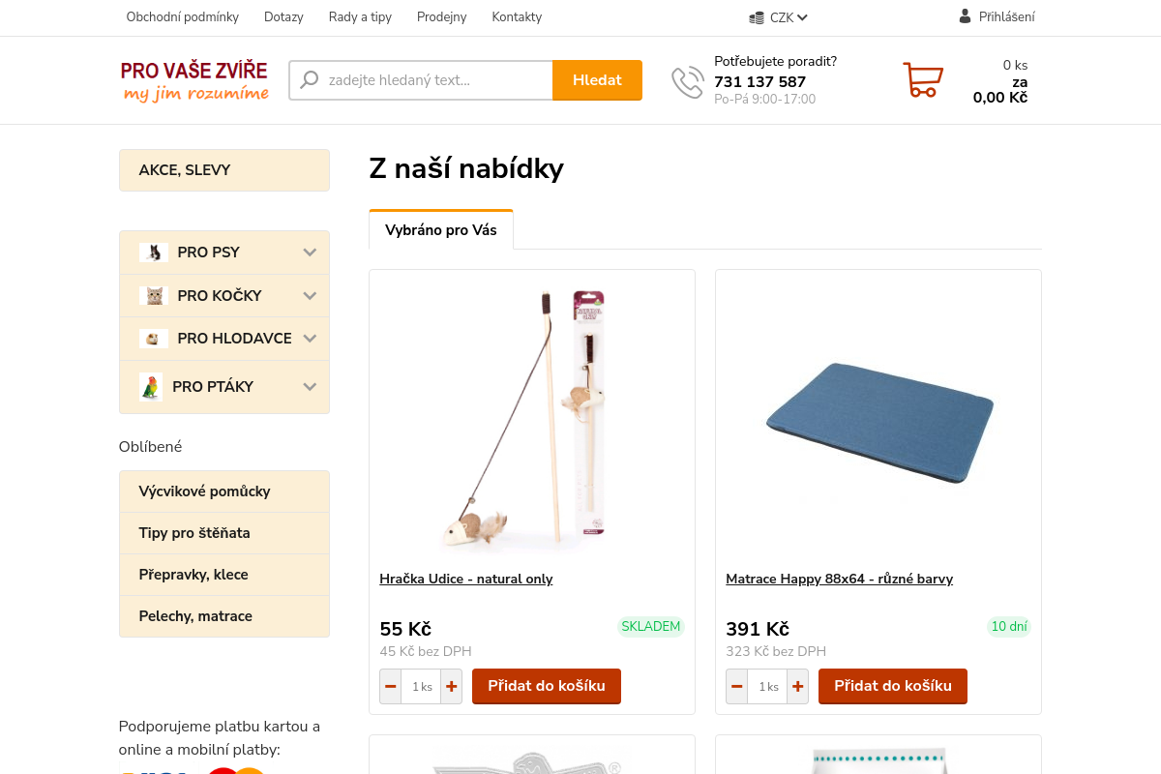Increase quantity for Matrace Happy with plus stepper
The height and width of the screenshot is (774, 1161).
pos(796,686)
